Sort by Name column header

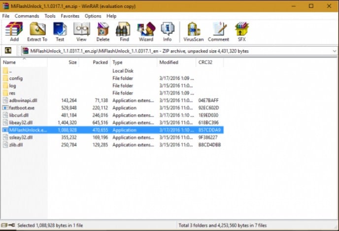(24, 62)
